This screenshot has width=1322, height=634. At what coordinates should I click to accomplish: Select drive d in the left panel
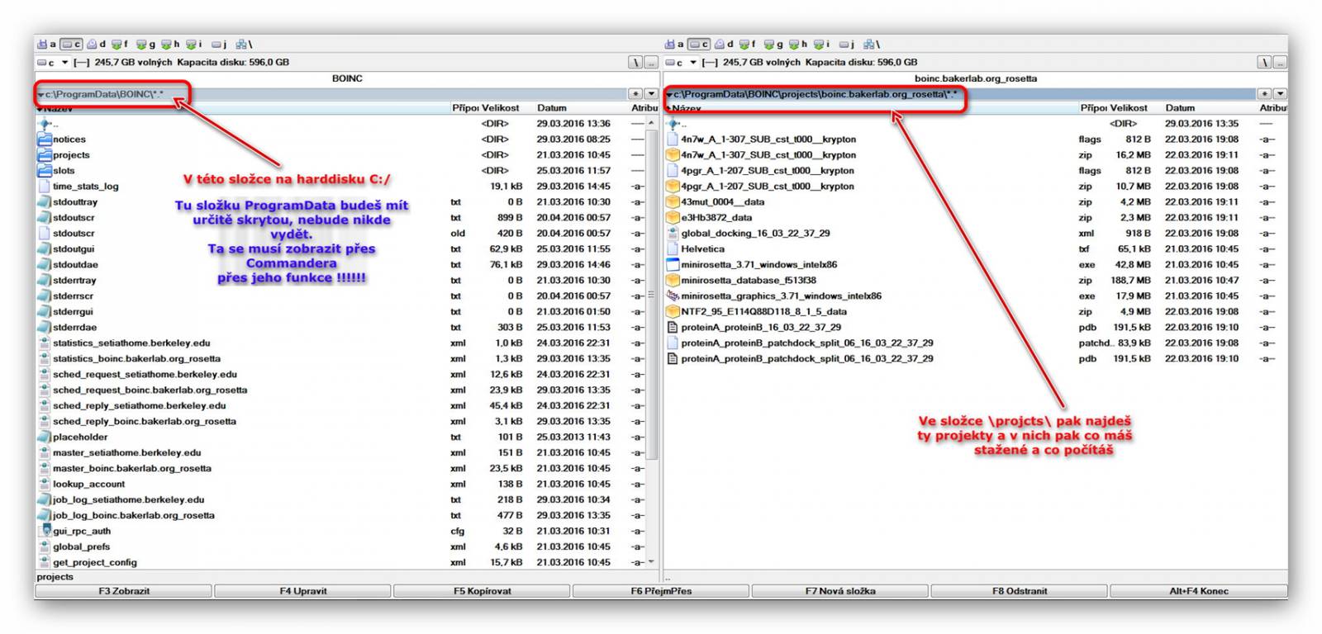[97, 45]
